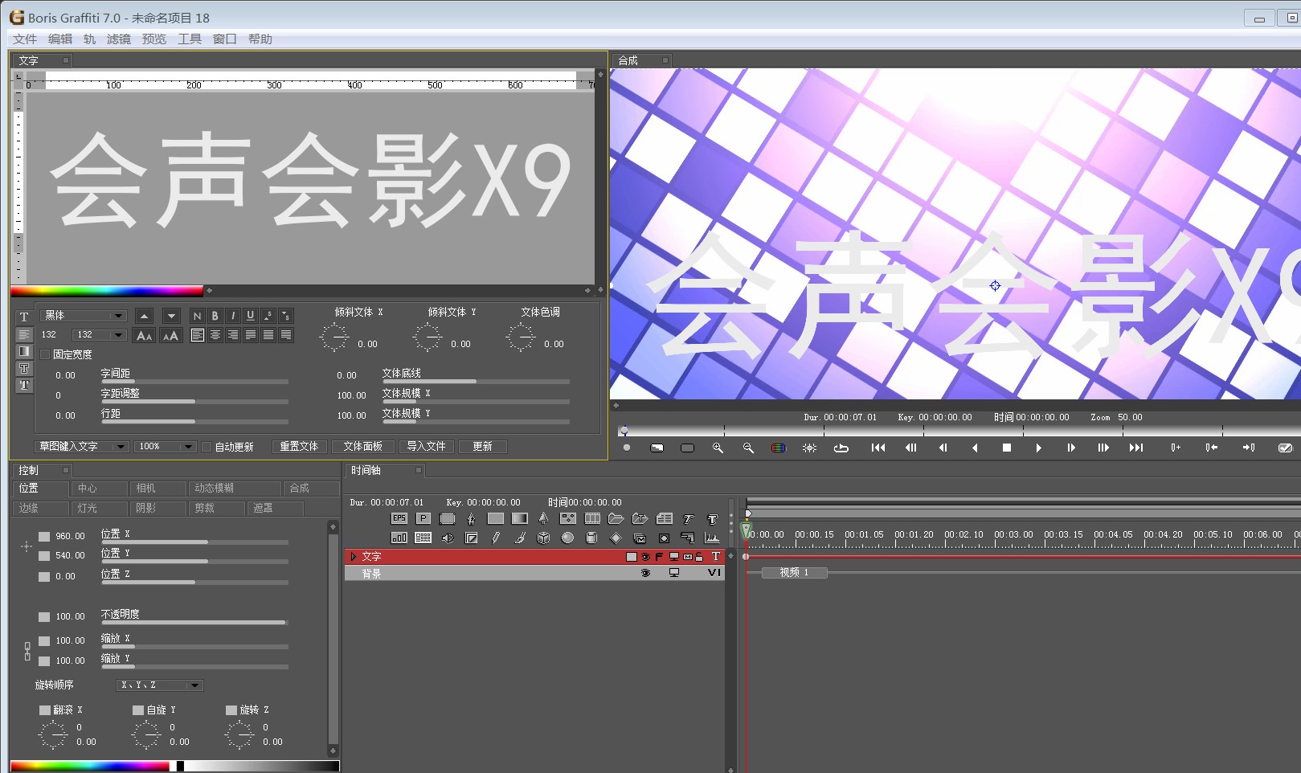The height and width of the screenshot is (773, 1301).
Task: Click the speaker audio icon in timeline toolbar
Action: [x=448, y=538]
